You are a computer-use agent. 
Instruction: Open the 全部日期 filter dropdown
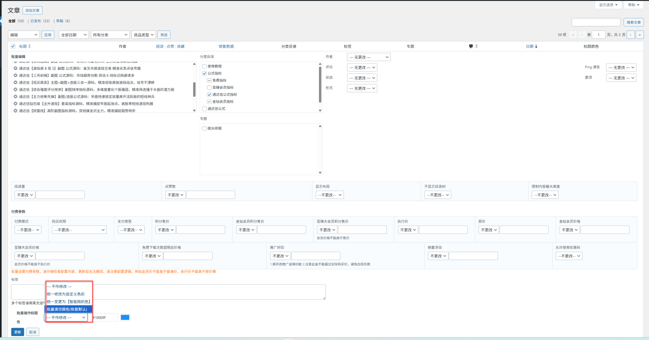coord(73,35)
